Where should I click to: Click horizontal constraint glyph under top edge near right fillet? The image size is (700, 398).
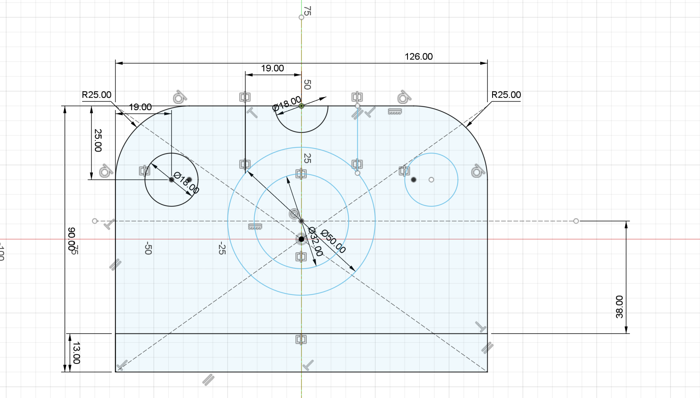395,111
